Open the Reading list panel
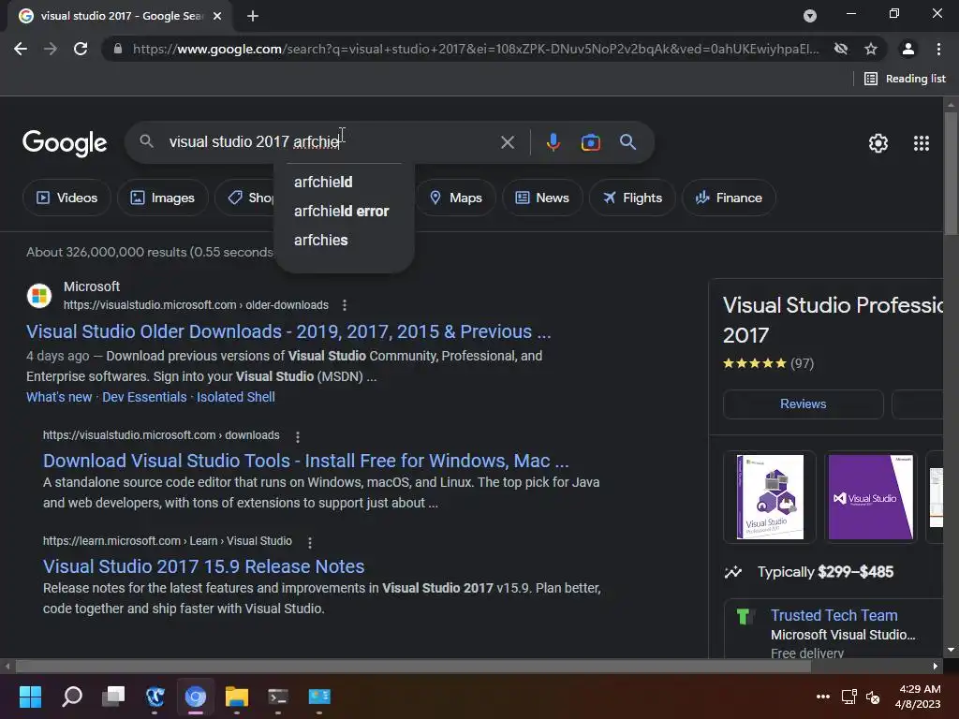 pyautogui.click(x=905, y=79)
